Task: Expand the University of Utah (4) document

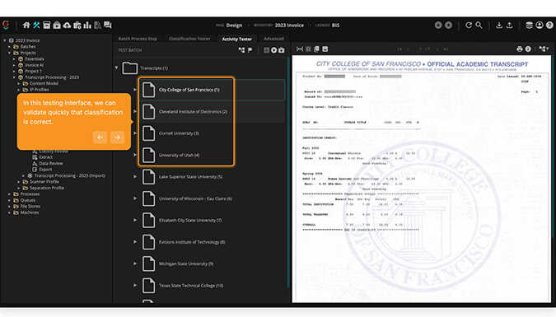Action: [x=135, y=155]
